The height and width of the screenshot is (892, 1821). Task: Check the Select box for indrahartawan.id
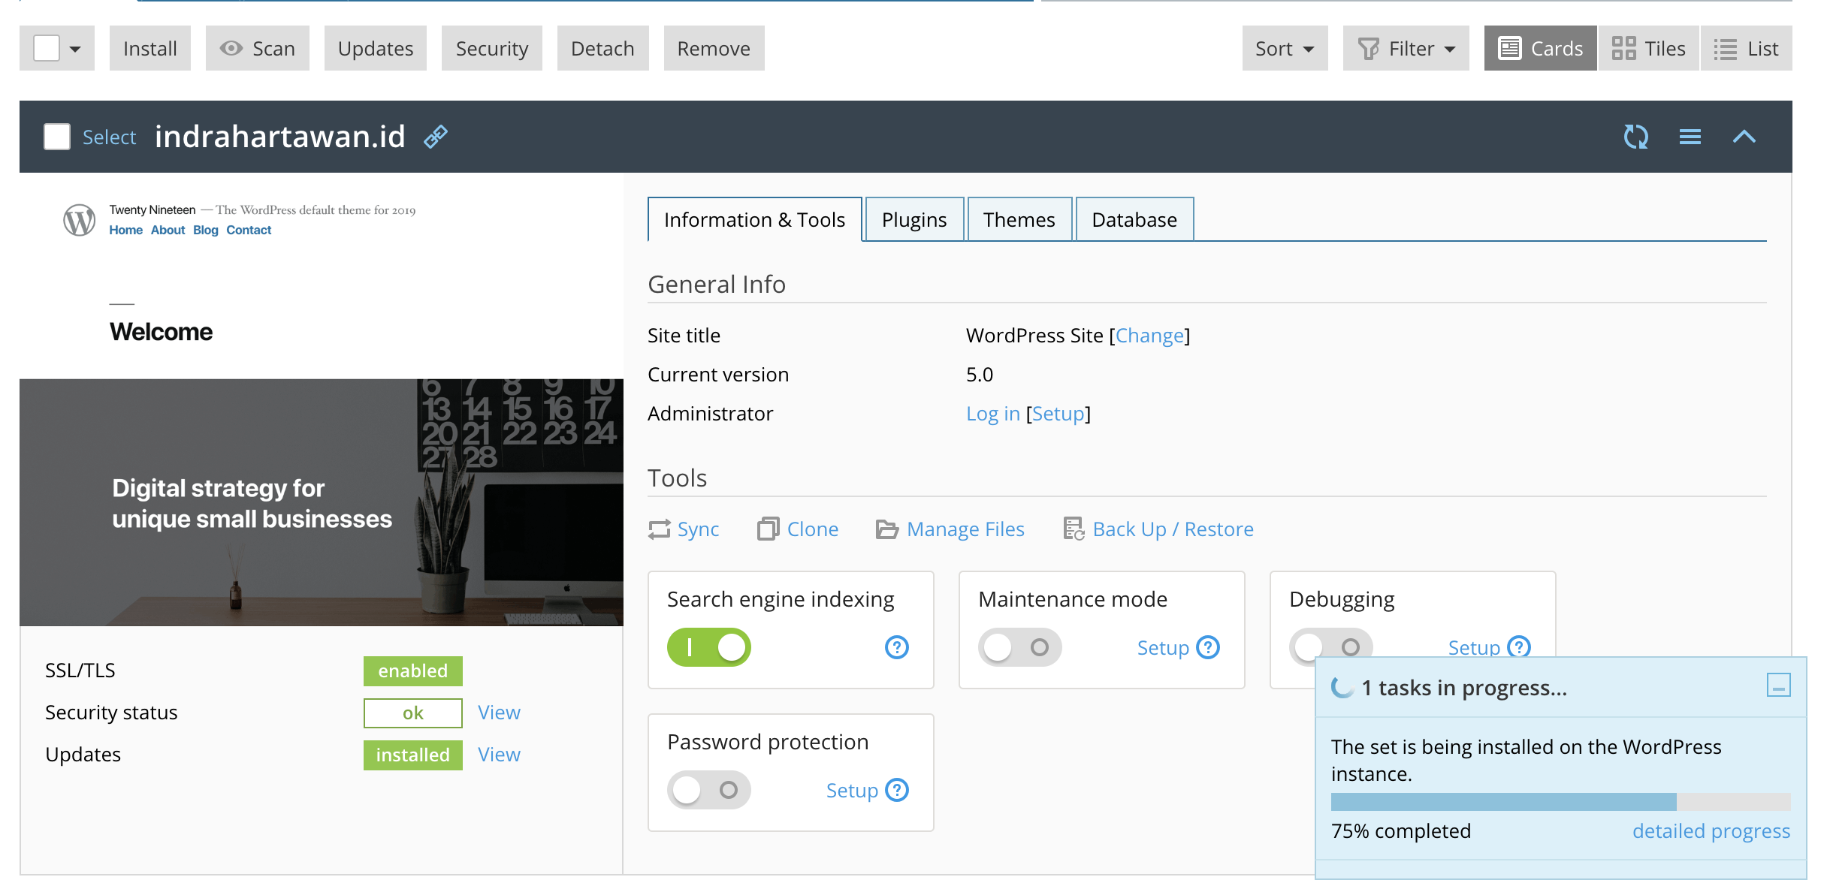pyautogui.click(x=57, y=137)
